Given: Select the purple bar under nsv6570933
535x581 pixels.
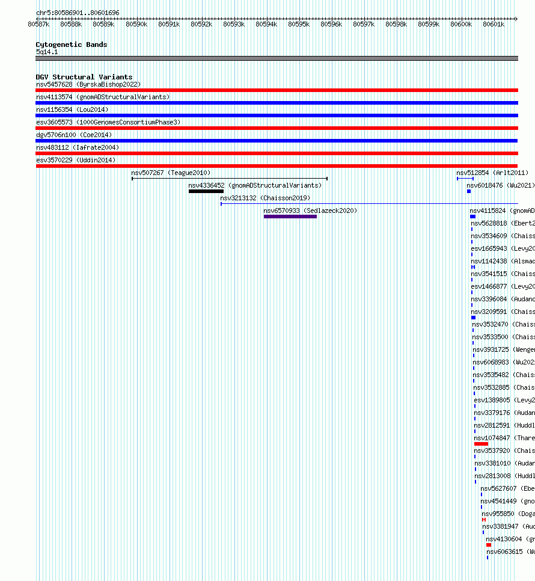Looking at the screenshot, I should (x=290, y=217).
